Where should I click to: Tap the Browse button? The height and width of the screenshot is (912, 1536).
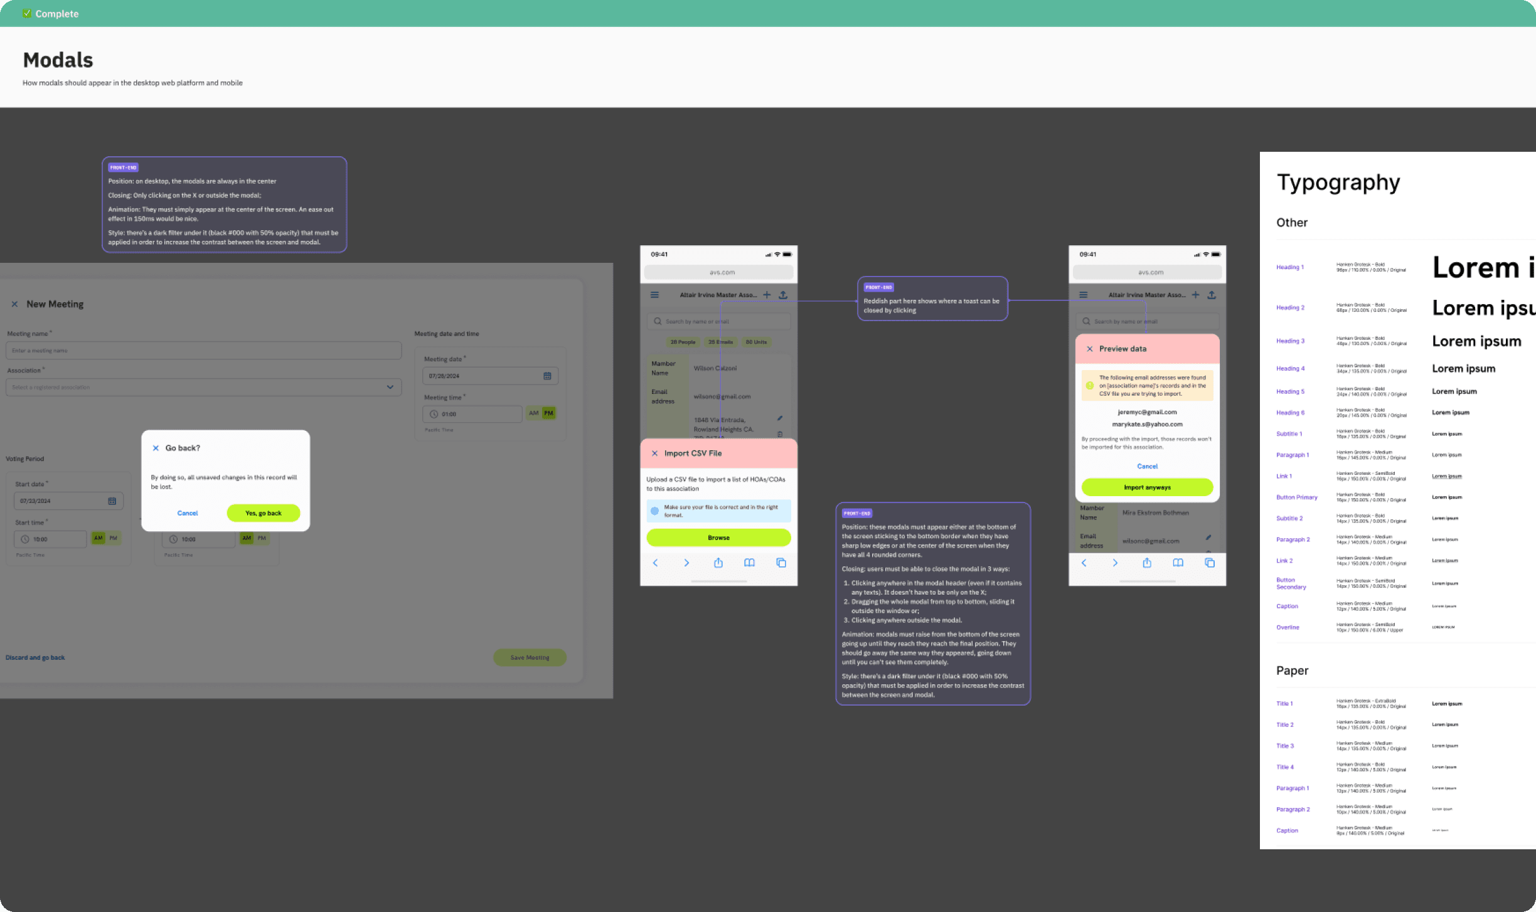click(718, 538)
